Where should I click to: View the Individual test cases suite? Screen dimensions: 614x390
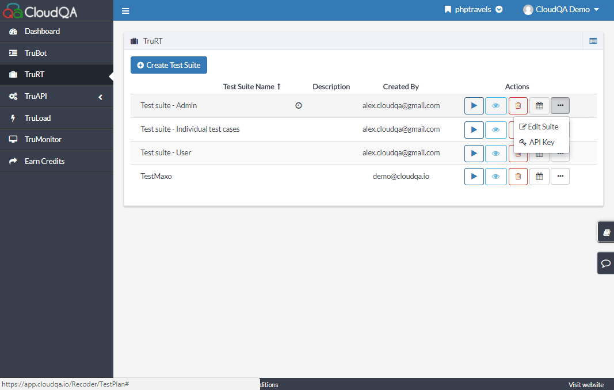click(x=495, y=129)
